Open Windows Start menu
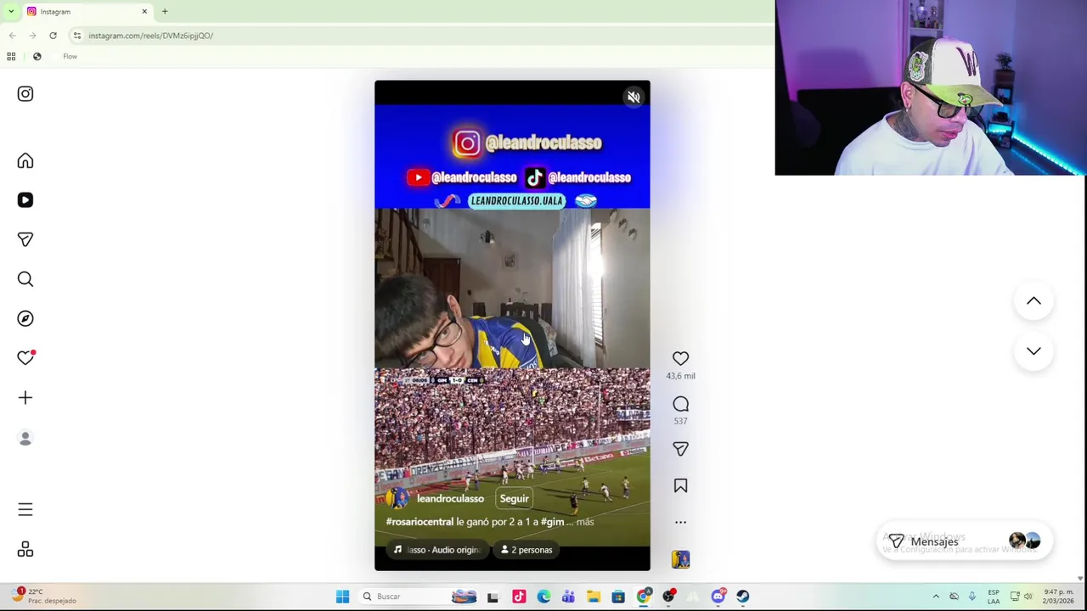1087x611 pixels. [342, 597]
